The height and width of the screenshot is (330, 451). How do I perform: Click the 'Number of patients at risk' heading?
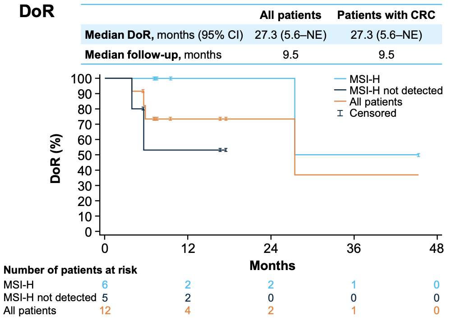coord(70,270)
